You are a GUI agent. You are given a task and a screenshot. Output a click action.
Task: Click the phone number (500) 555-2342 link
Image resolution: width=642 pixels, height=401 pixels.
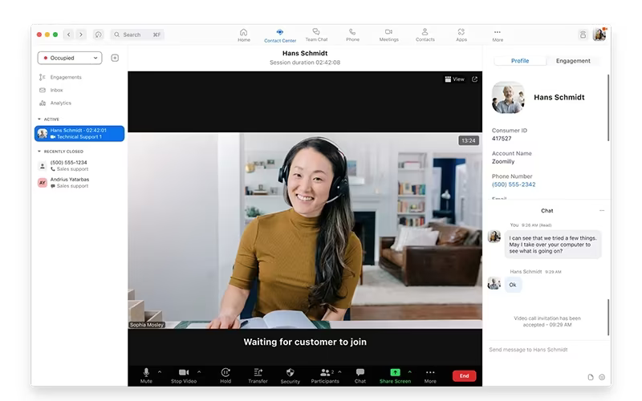[x=514, y=184]
